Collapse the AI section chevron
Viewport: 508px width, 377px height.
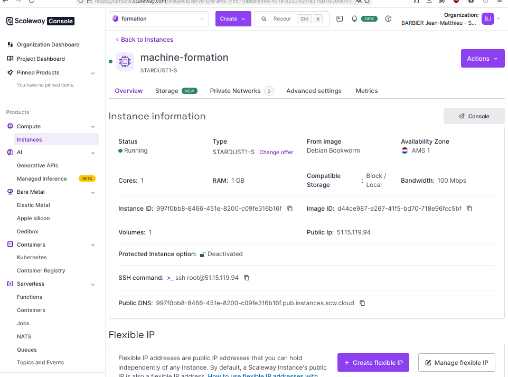click(x=93, y=153)
